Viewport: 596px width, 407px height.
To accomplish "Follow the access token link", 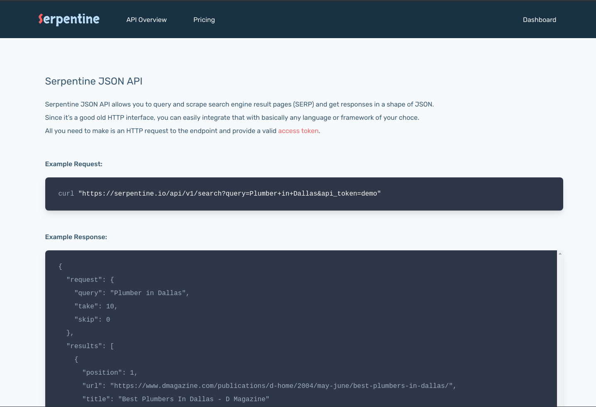I will pyautogui.click(x=298, y=131).
